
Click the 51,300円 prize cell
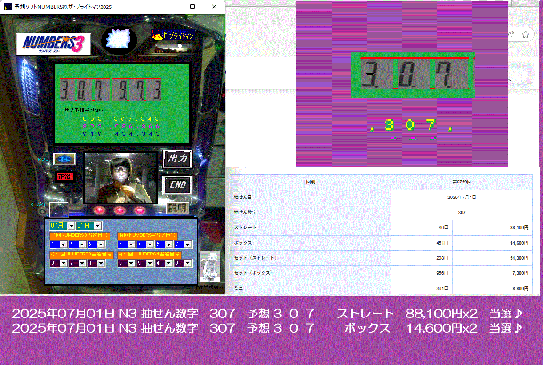click(x=493, y=258)
